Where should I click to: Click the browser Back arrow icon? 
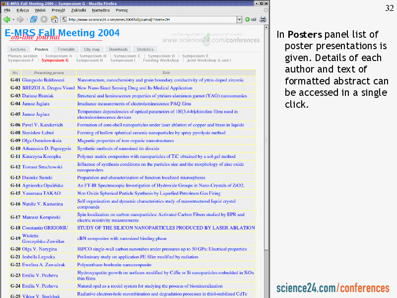tap(6, 19)
